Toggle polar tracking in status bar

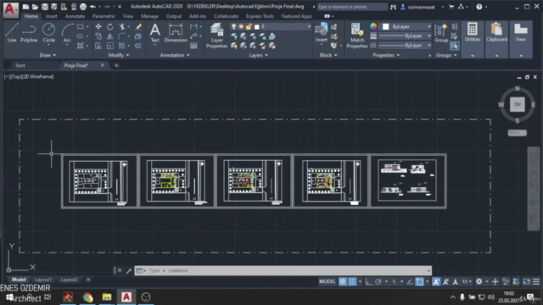coord(378,281)
